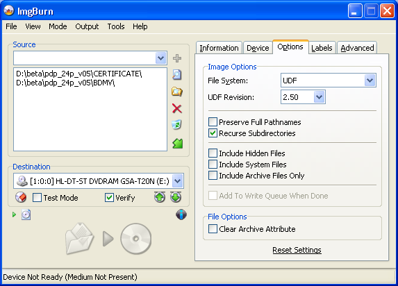Viewport: 398px width, 286px height.
Task: Click the green arrow source list icon
Action: (x=177, y=144)
